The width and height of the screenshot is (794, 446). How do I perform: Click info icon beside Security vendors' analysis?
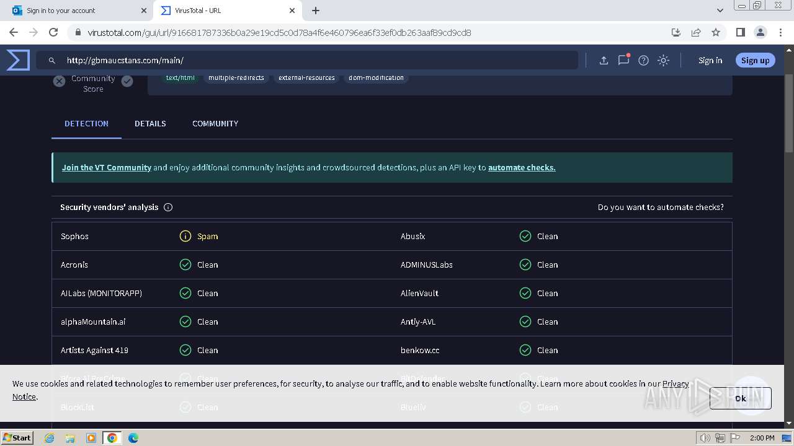click(168, 208)
